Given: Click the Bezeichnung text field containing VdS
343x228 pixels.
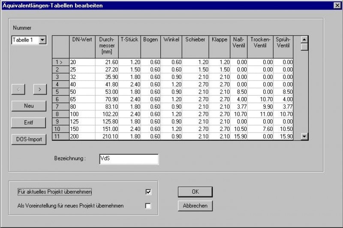Looking at the screenshot, I should click(x=129, y=159).
